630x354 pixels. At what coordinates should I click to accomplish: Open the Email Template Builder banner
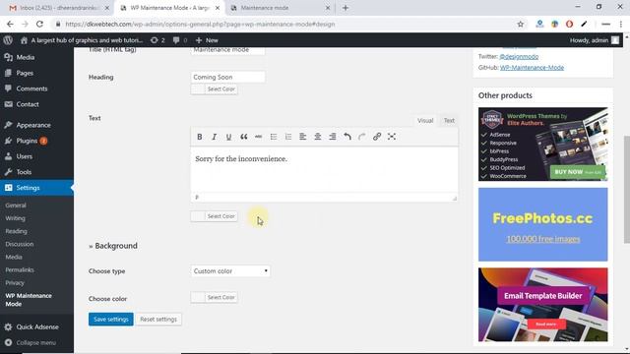[542, 305]
